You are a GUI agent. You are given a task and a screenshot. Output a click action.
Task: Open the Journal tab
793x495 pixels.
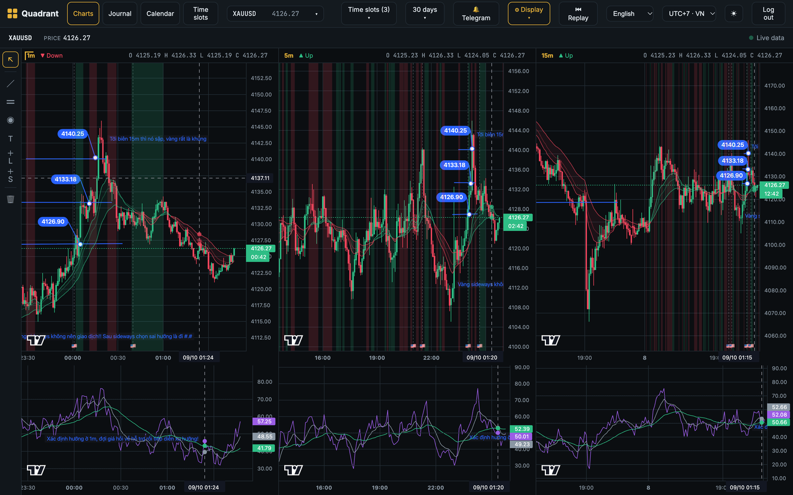120,13
